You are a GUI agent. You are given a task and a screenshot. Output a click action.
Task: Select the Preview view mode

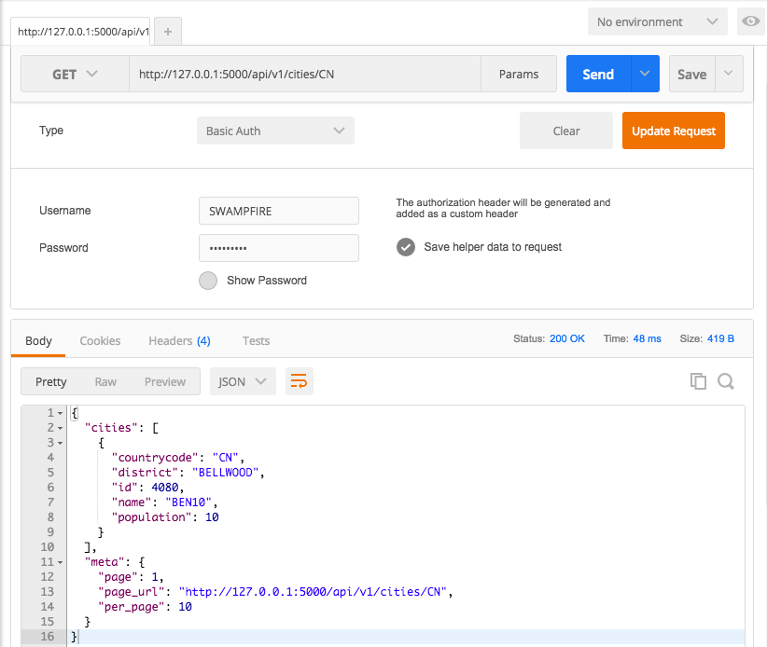[x=165, y=381]
